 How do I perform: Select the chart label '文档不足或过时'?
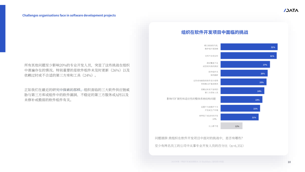coord(212,56)
